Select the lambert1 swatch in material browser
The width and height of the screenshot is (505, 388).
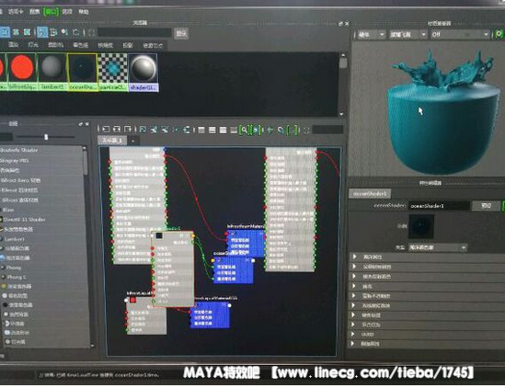point(52,72)
